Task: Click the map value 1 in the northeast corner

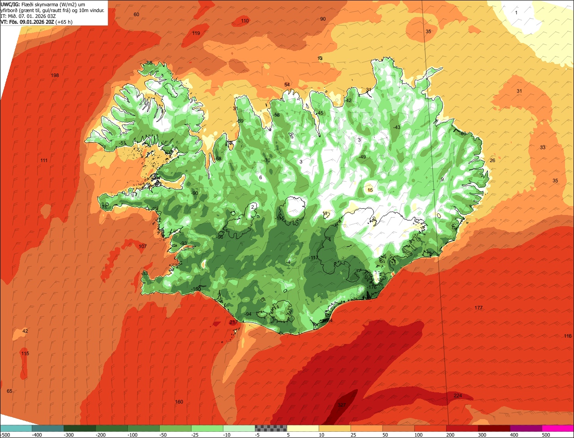Action: point(516,13)
